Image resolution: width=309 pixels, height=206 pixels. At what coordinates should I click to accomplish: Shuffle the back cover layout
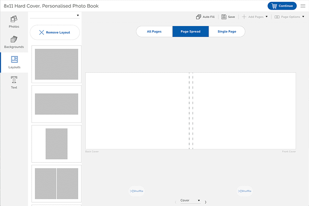(x=137, y=191)
